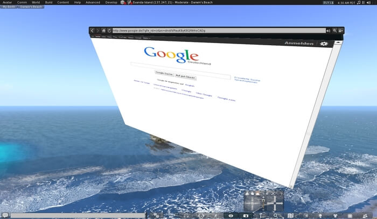Open media browser in external window icon
The height and width of the screenshot is (219, 377).
341,31
